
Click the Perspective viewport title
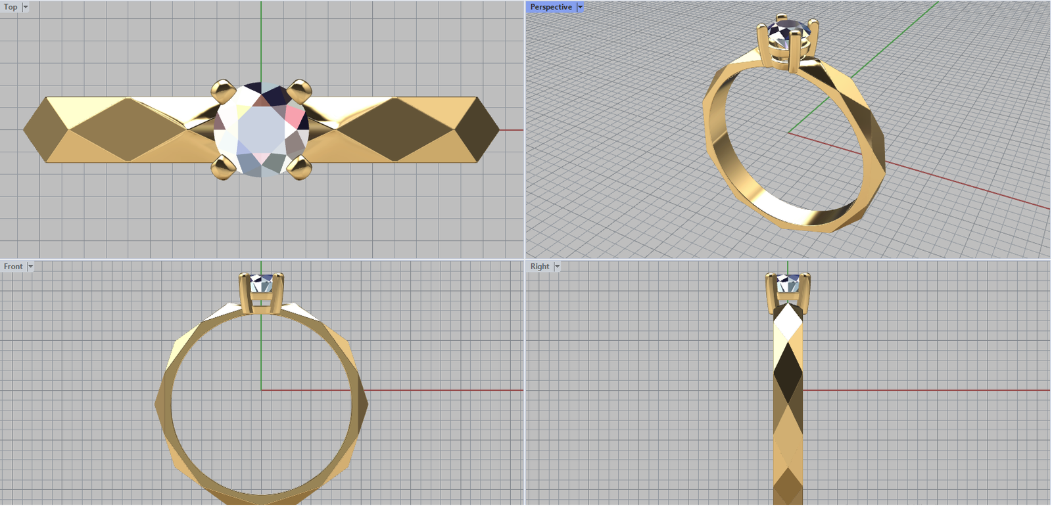[550, 7]
